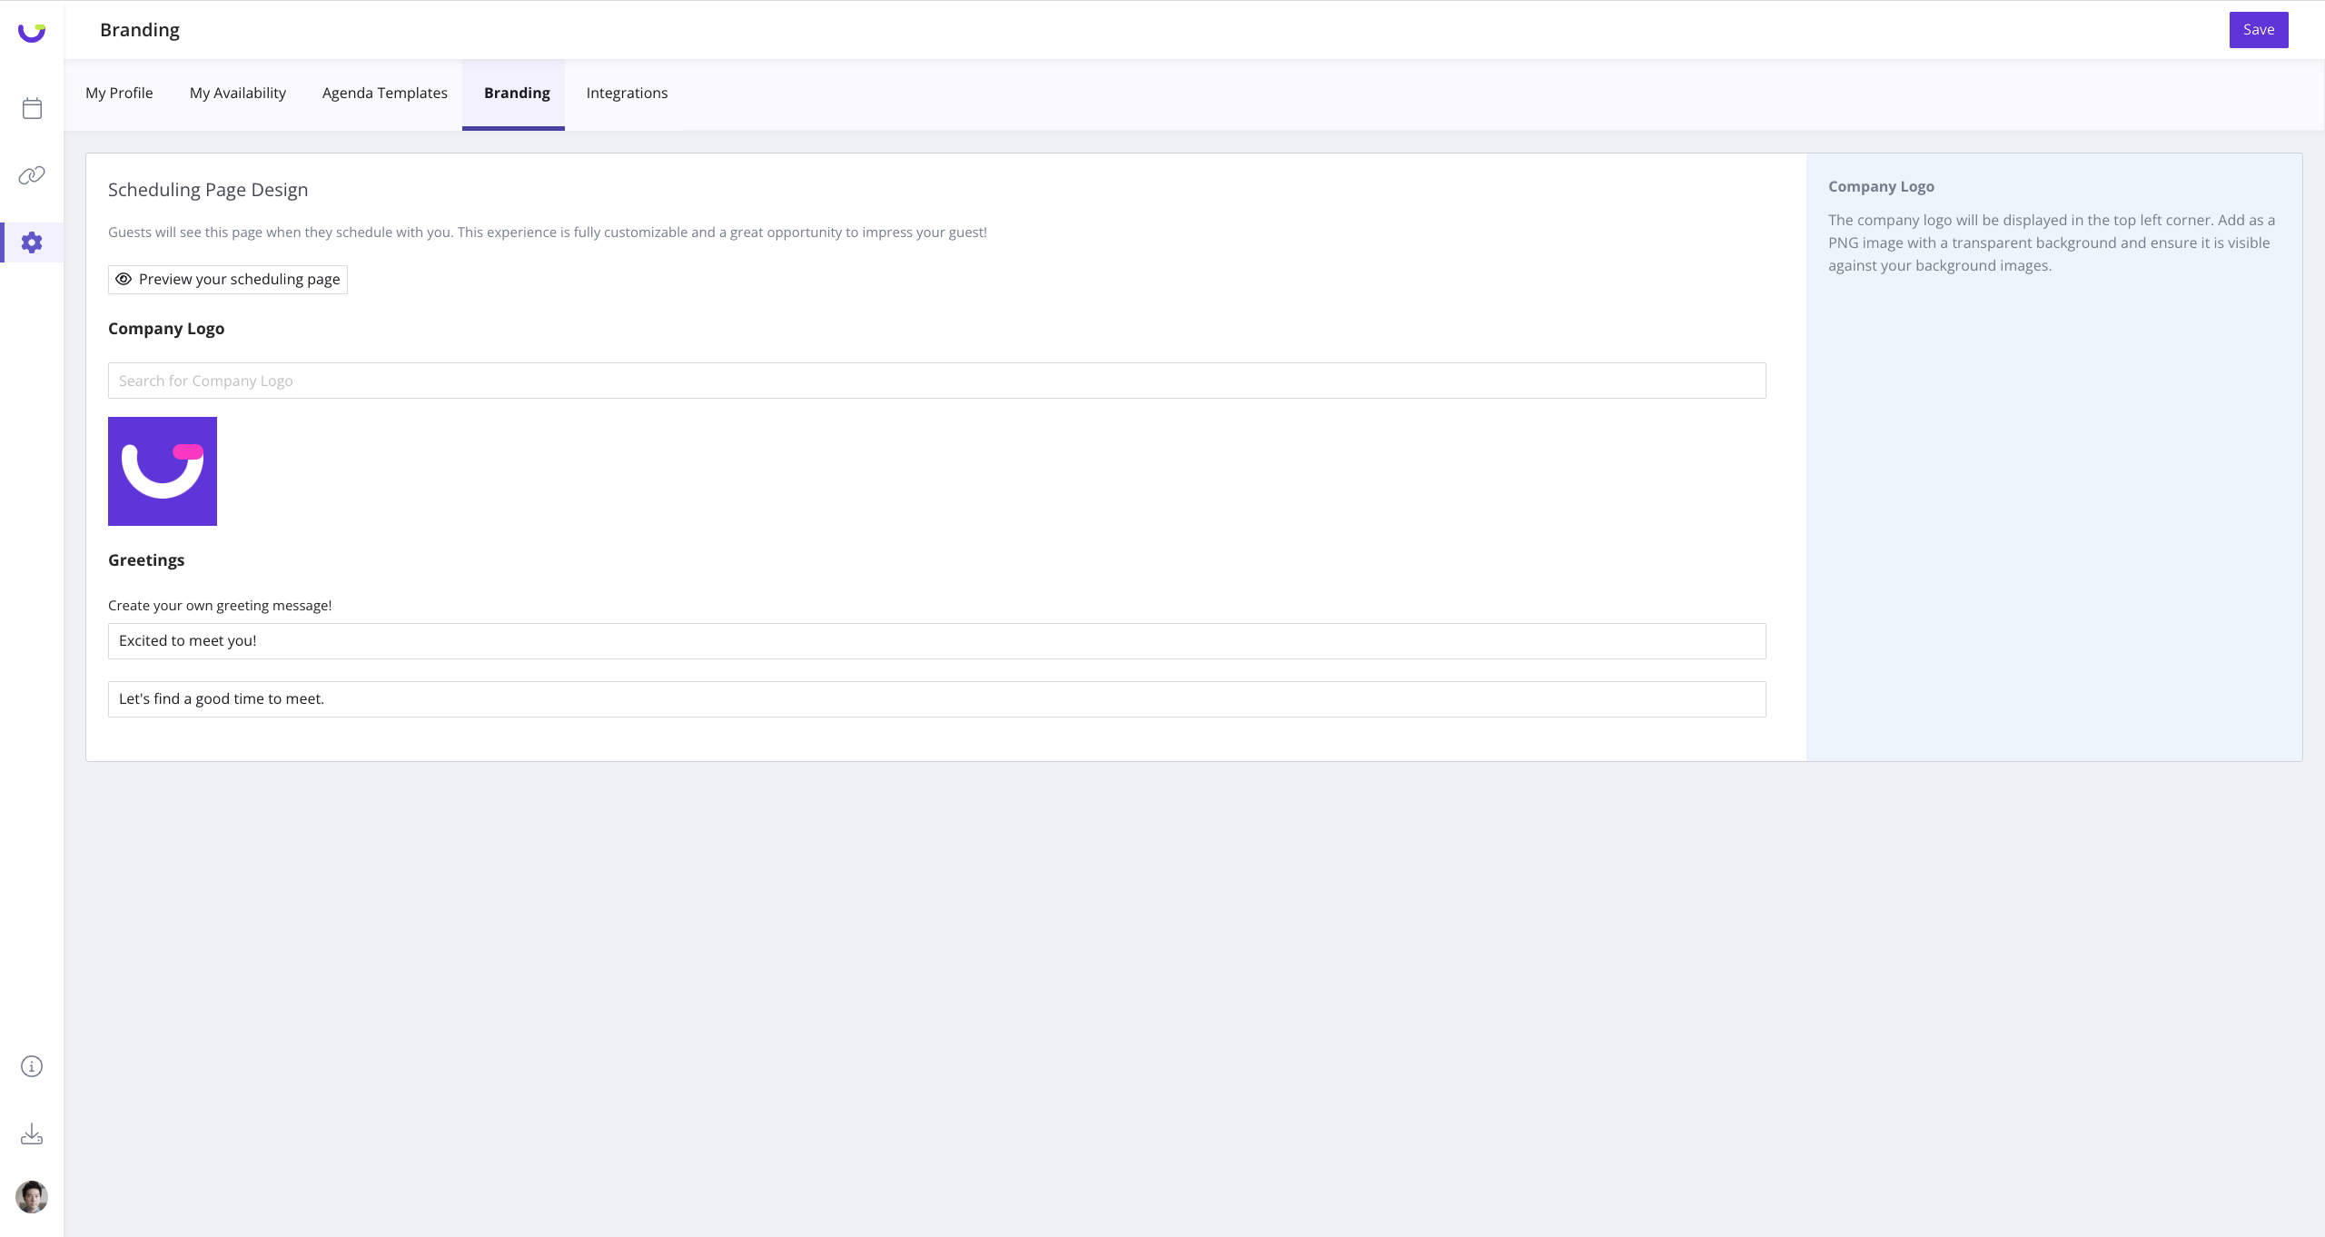Click the app logo at top of sidebar
The width and height of the screenshot is (2325, 1237).
coord(32,30)
